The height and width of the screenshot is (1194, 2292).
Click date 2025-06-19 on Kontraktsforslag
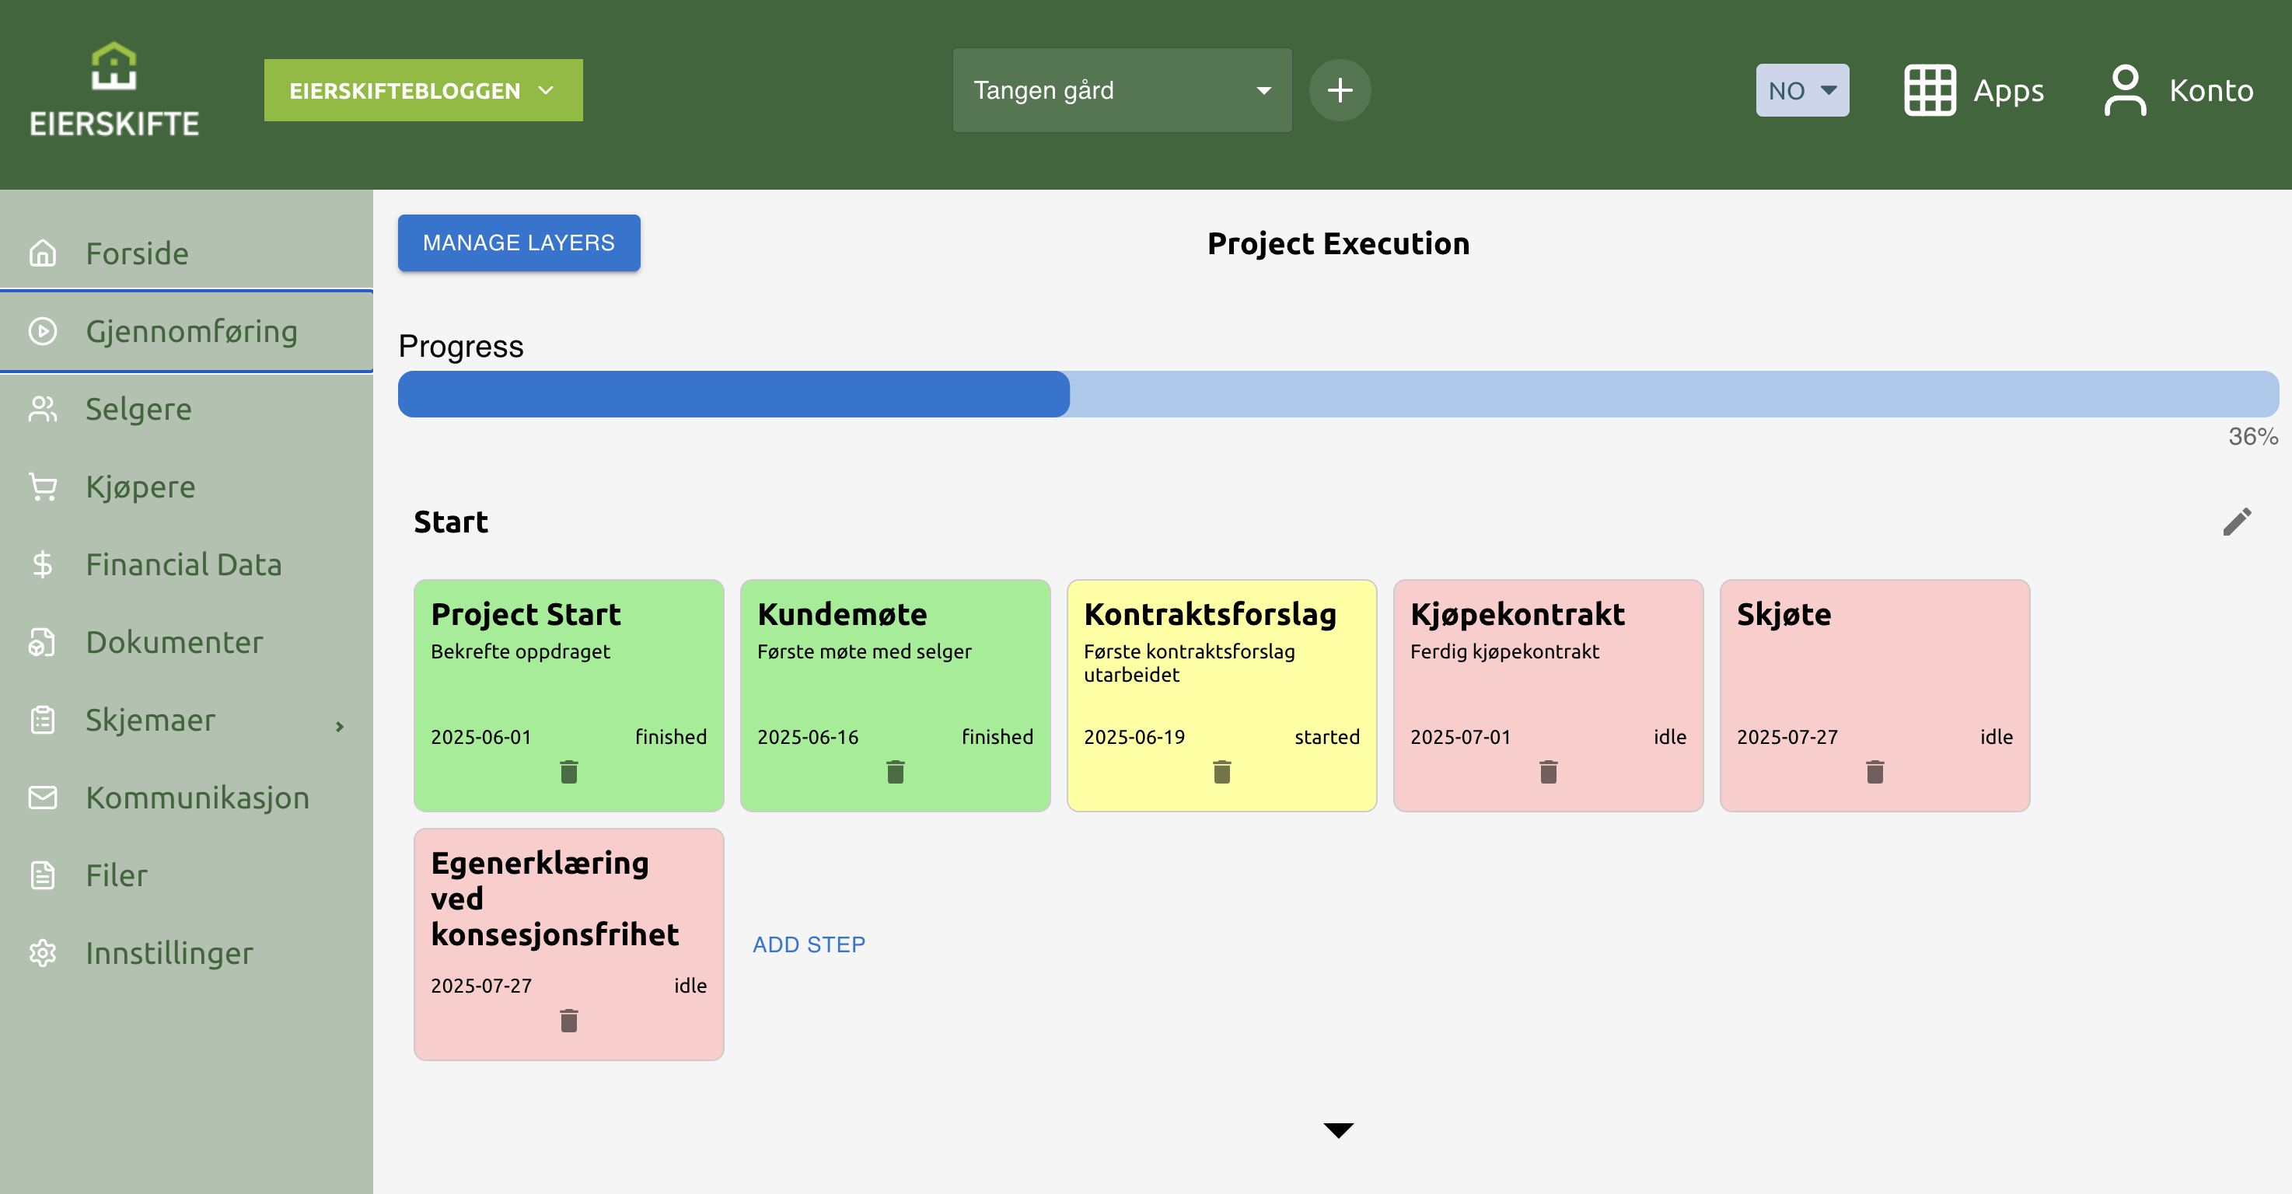(x=1134, y=738)
